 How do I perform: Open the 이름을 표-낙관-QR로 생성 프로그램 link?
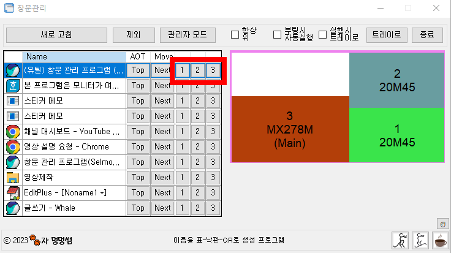pyautogui.click(x=229, y=240)
